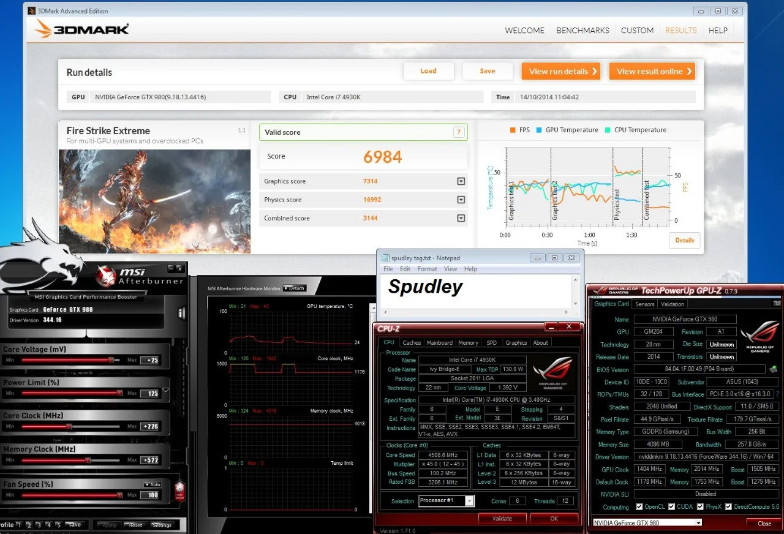The width and height of the screenshot is (784, 534).
Task: Click the Fire Strike Extreme thumbnail image
Action: [x=154, y=201]
